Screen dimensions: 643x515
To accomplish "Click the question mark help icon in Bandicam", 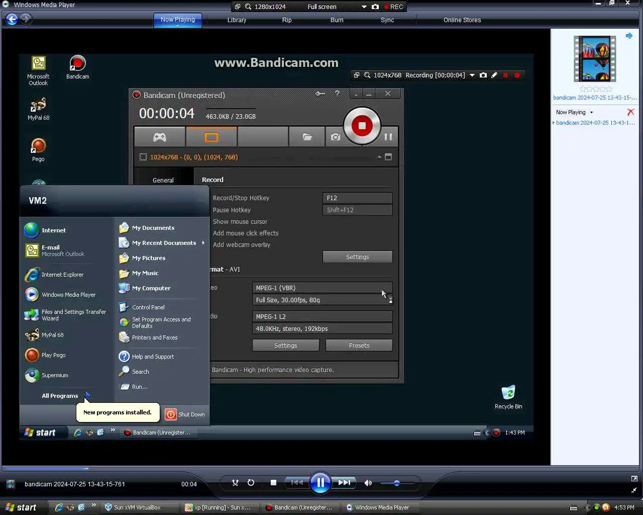I will [x=337, y=94].
